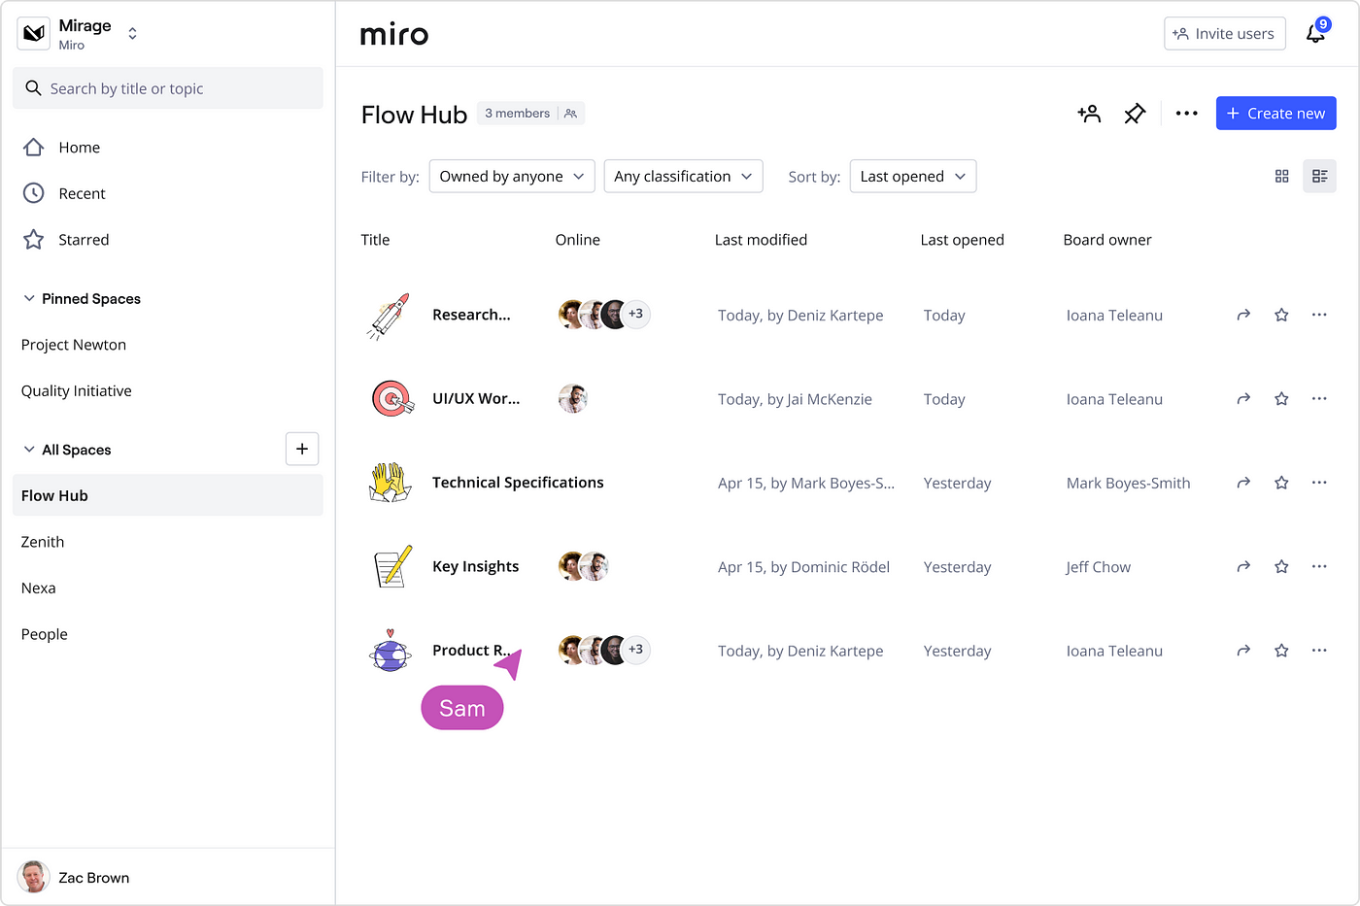This screenshot has height=906, width=1360.
Task: Click the add member icon beside Flow Hub
Action: pyautogui.click(x=1089, y=114)
